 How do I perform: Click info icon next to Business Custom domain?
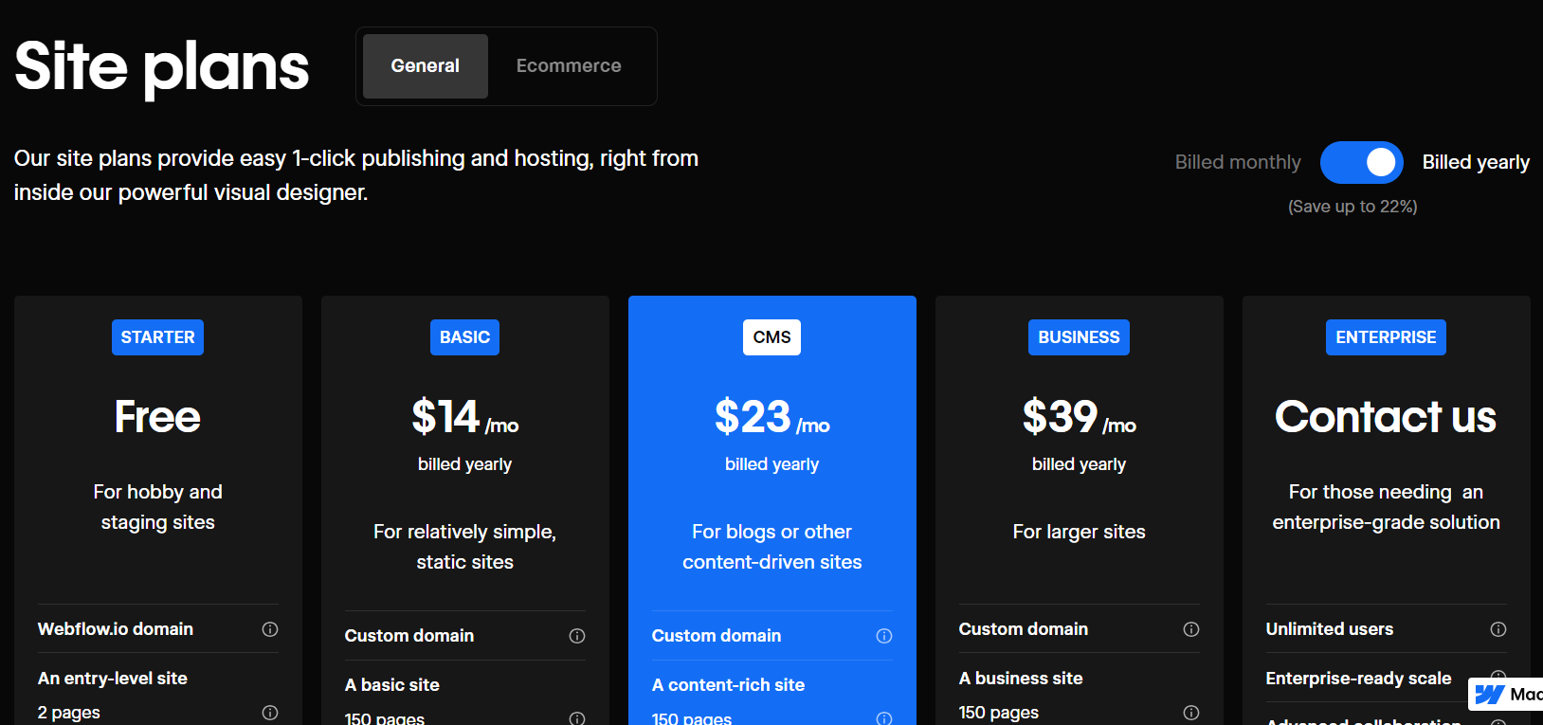click(x=1191, y=629)
